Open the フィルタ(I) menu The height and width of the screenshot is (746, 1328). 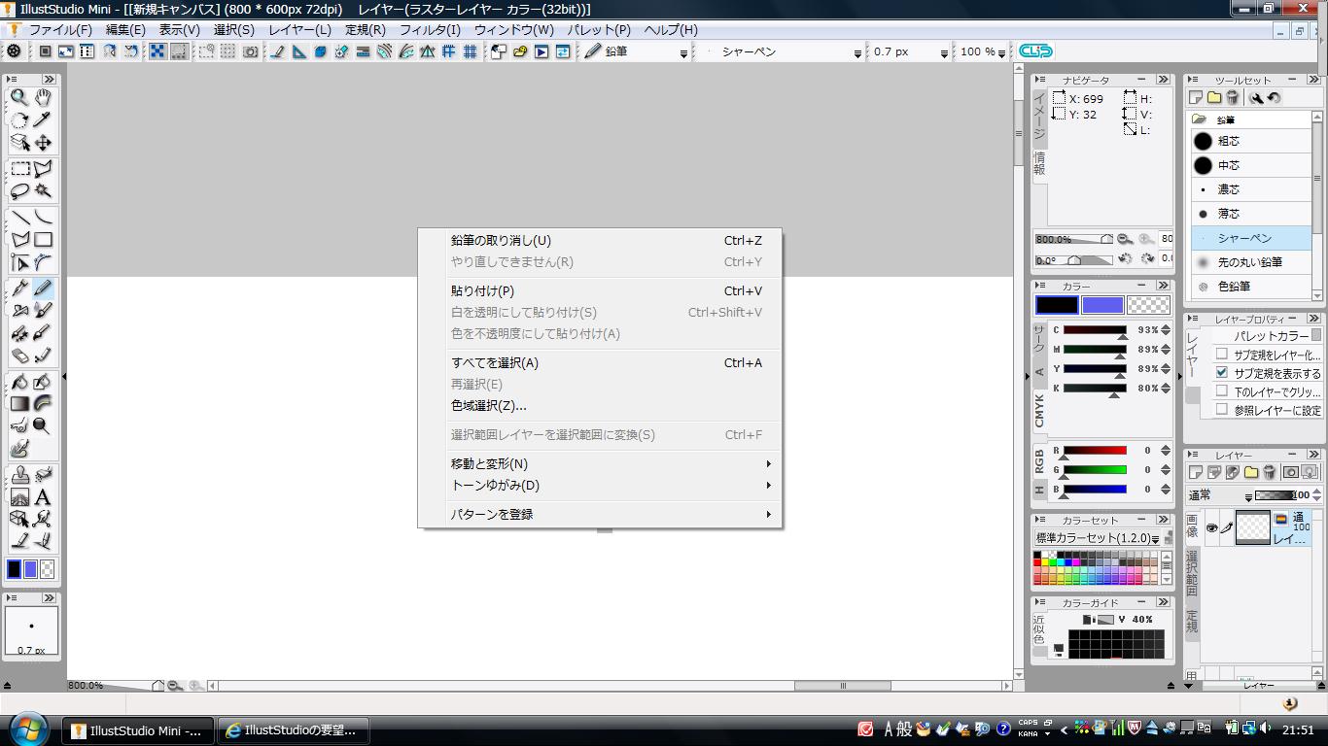430,30
